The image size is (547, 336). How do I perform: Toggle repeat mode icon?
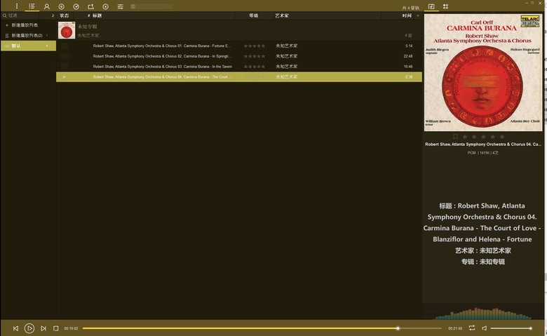point(472,328)
